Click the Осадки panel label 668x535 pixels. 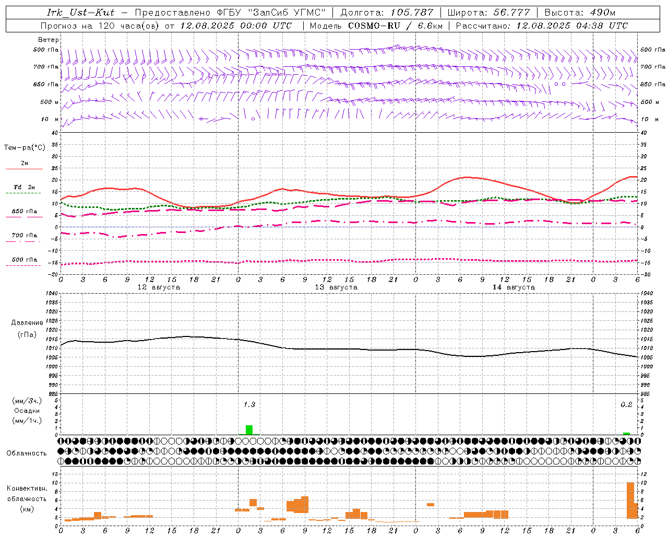click(x=27, y=411)
